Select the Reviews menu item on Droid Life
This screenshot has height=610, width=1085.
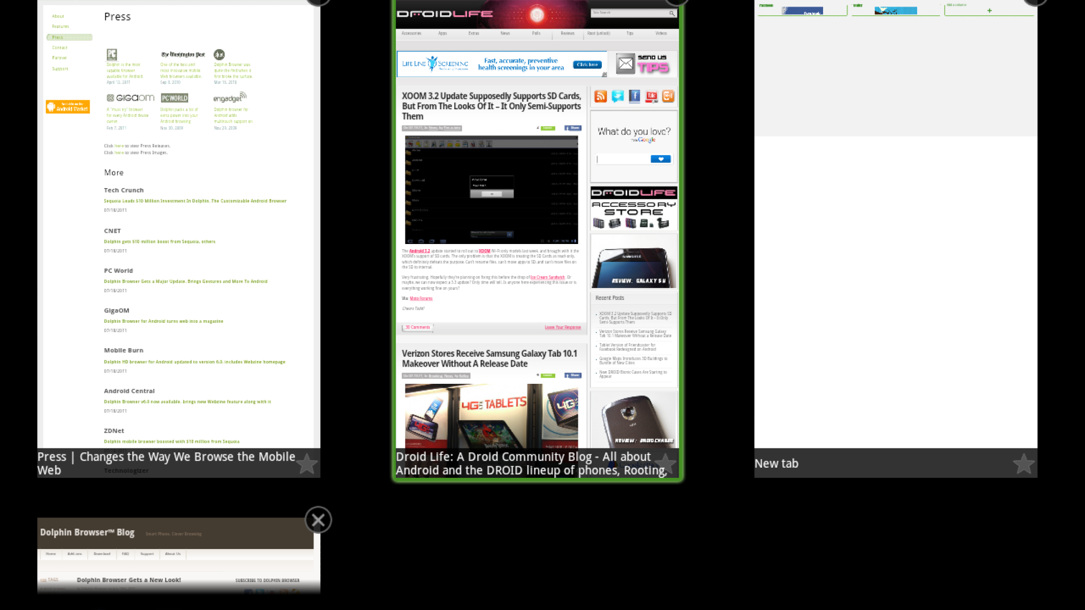coord(567,34)
